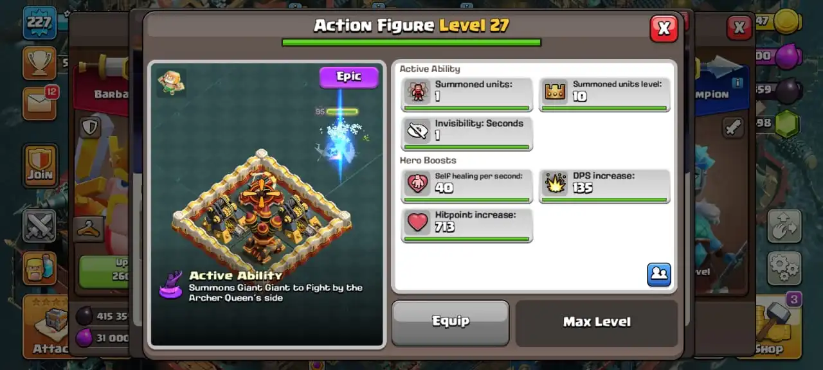
Task: Tap the green level progress bar
Action: tap(411, 42)
